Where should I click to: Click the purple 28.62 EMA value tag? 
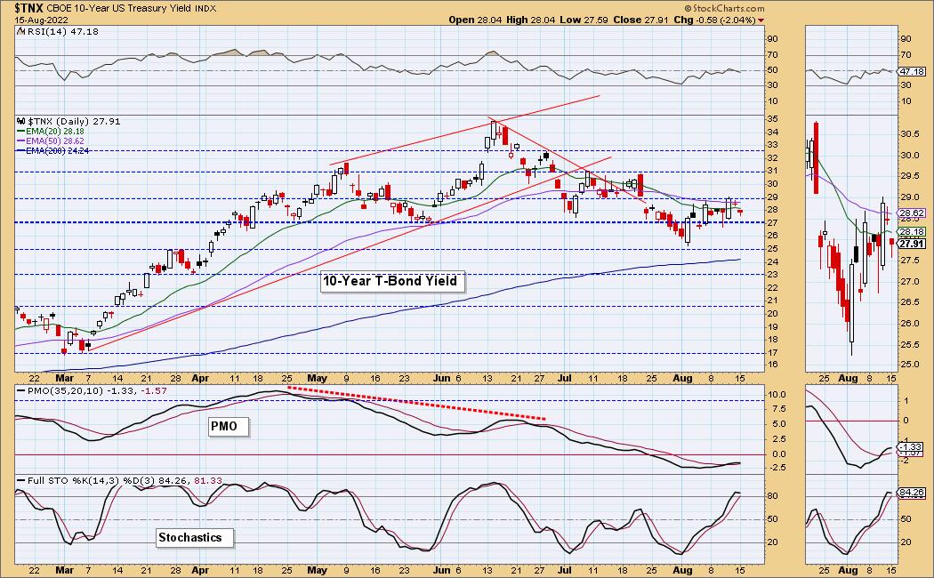point(912,213)
